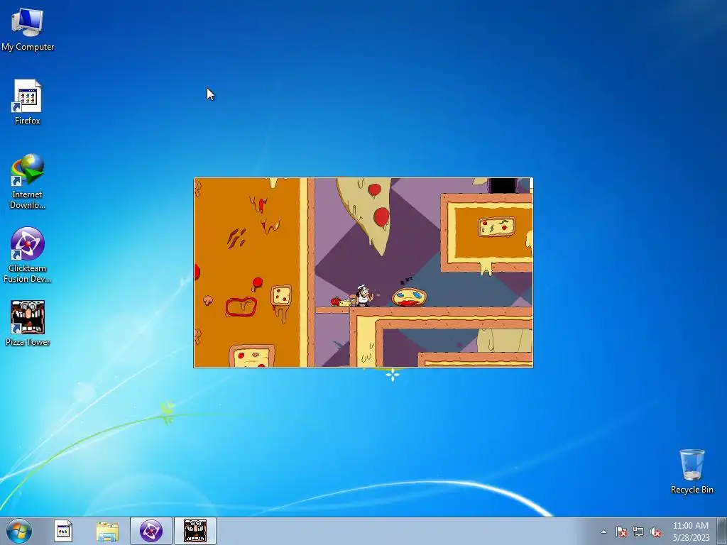Image resolution: width=727 pixels, height=545 pixels.
Task: Select the Pizza Tower desktop shortcut
Action: [28, 324]
